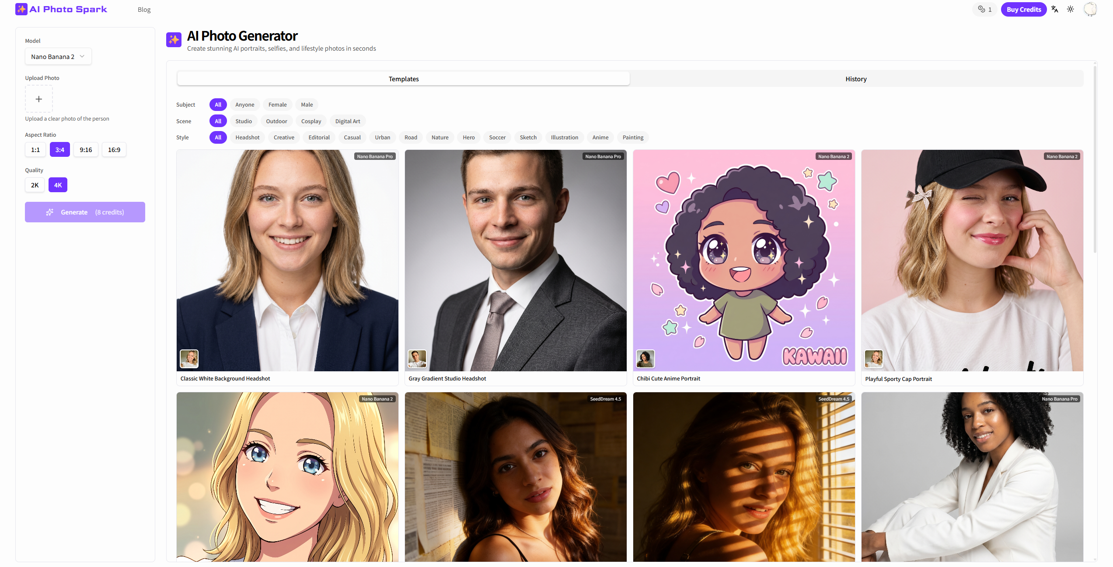Click source photo thumbnail on Chibi Cute Anime Portrait
The height and width of the screenshot is (567, 1113).
[x=645, y=359]
